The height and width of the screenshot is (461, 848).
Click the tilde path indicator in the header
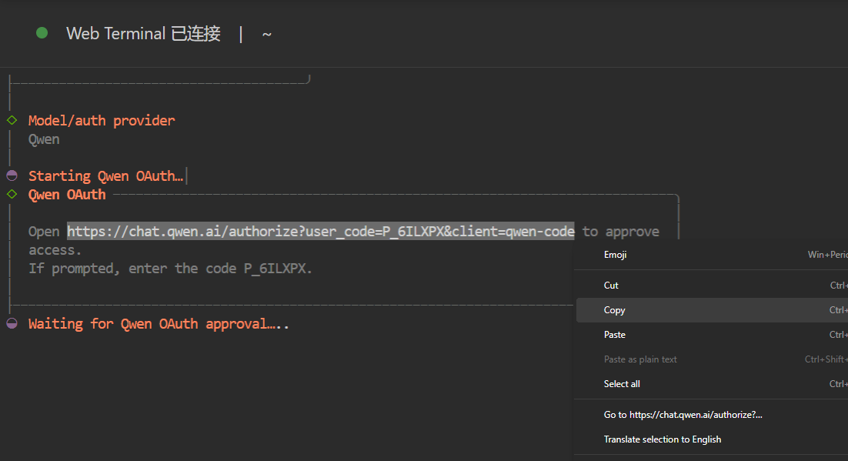(266, 34)
